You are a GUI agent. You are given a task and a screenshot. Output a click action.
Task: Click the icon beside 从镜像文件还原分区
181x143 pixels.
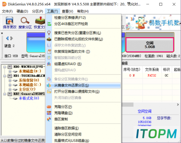coord(49,86)
